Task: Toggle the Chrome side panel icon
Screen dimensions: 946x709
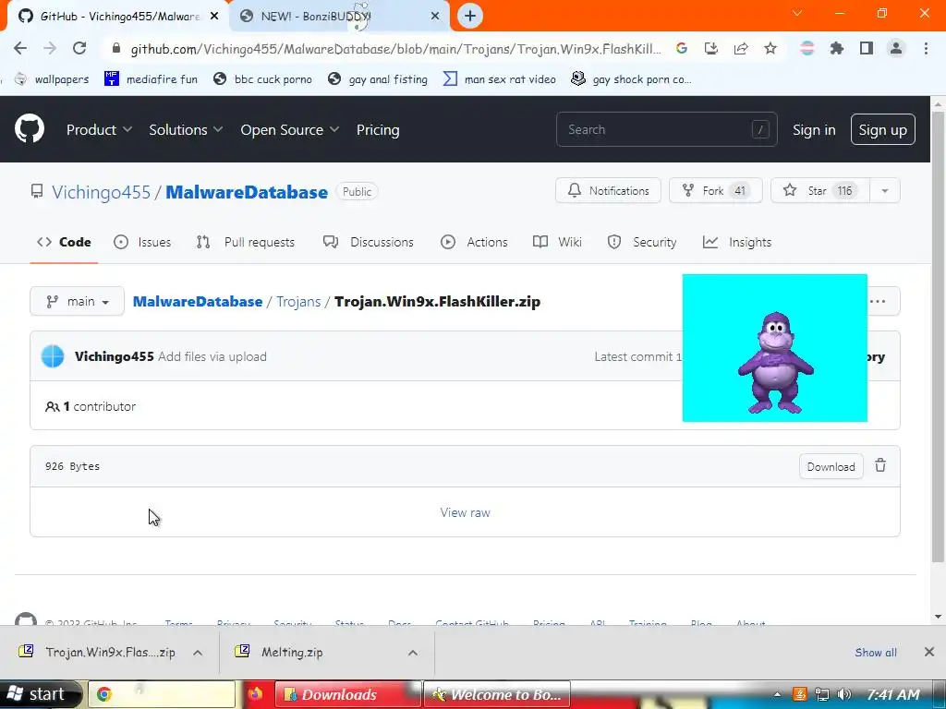Action: pos(867,48)
